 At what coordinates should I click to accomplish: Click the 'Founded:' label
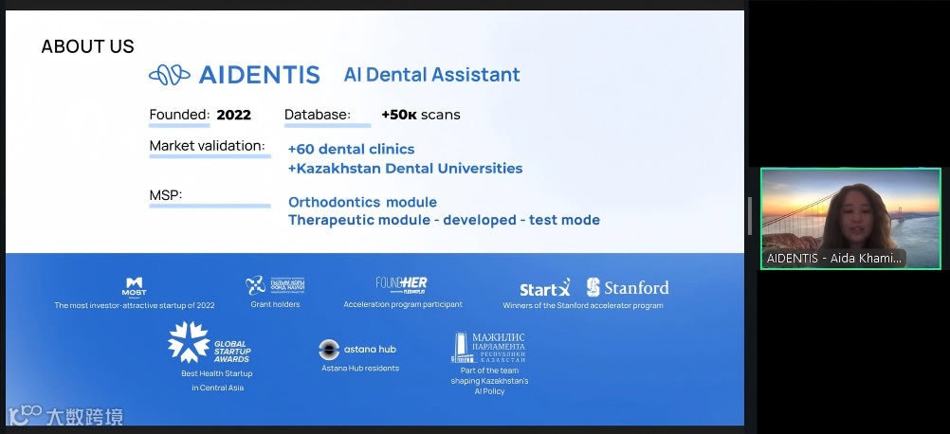[180, 115]
